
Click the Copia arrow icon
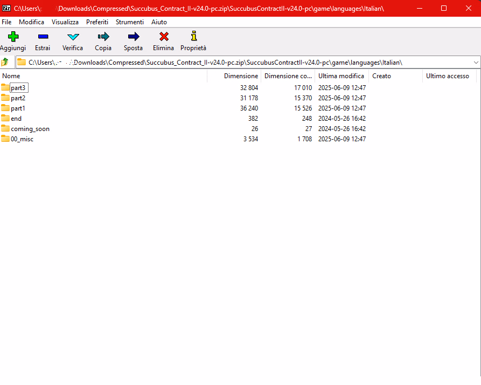point(103,37)
